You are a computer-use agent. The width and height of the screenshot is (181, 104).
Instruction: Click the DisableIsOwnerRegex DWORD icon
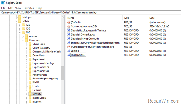click(69, 34)
